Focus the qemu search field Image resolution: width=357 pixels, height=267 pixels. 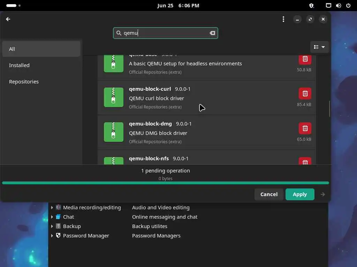coord(166,33)
